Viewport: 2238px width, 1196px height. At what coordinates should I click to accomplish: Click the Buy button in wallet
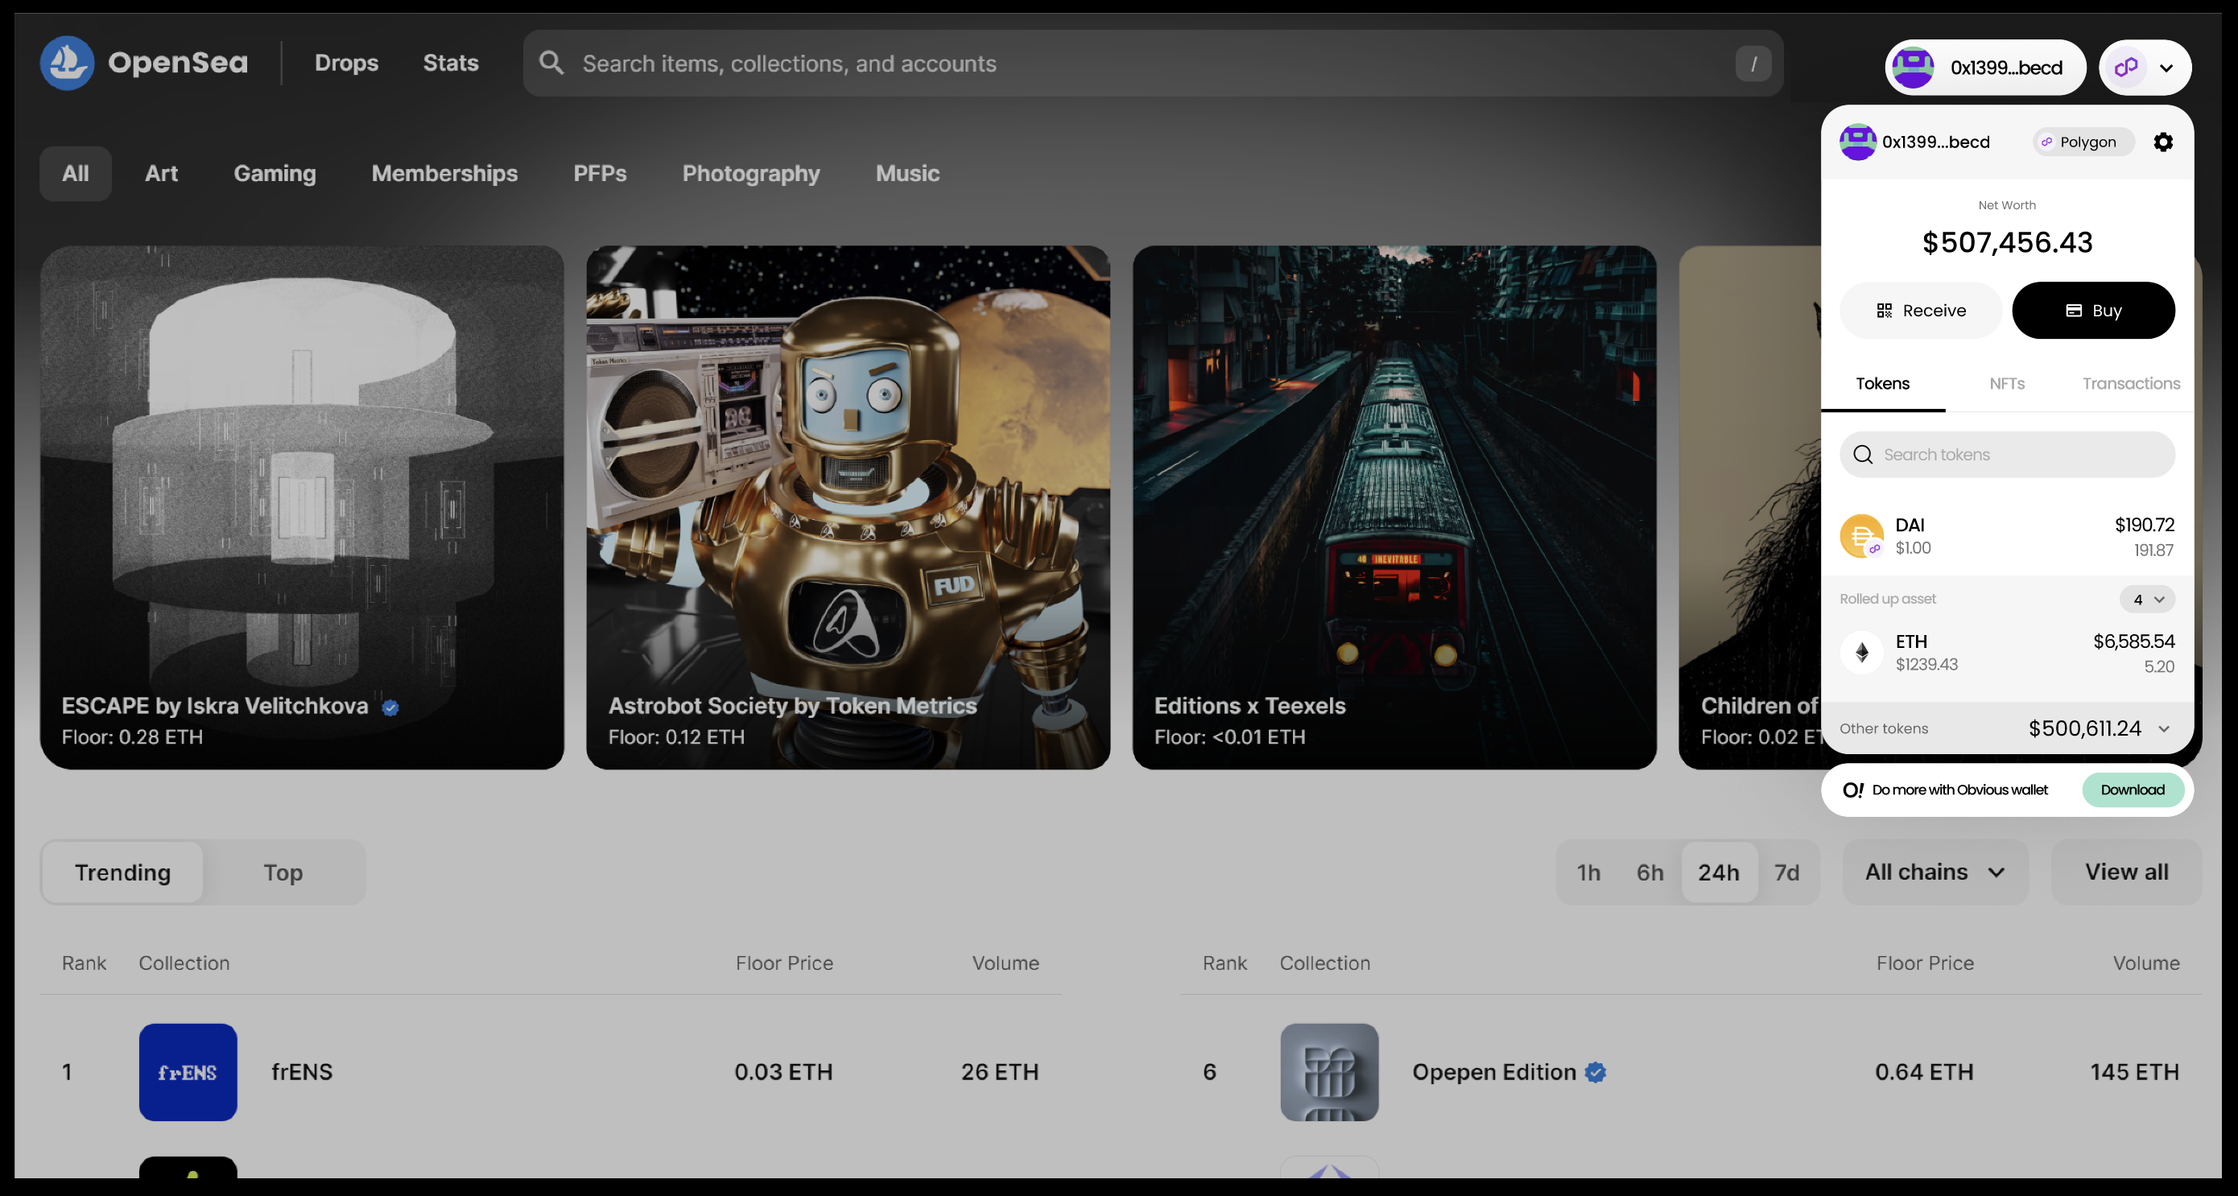coord(2093,311)
